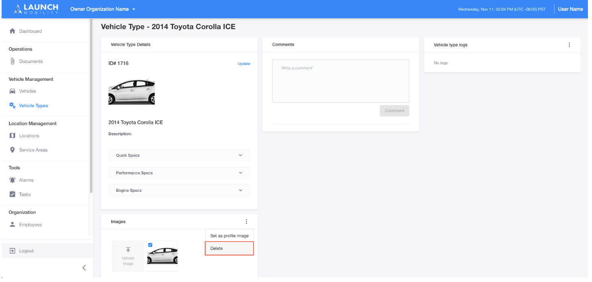Click the Dashboard home icon
The image size is (592, 282).
pos(12,31)
